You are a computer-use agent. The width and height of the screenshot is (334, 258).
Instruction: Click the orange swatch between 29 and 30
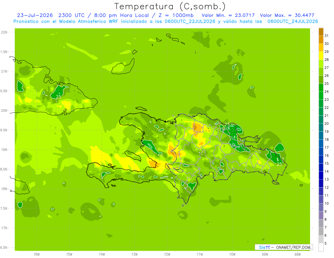321,48
